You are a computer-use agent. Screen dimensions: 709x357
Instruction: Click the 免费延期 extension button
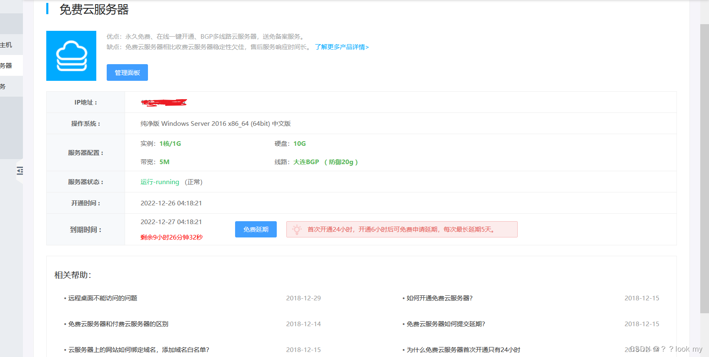coord(256,229)
